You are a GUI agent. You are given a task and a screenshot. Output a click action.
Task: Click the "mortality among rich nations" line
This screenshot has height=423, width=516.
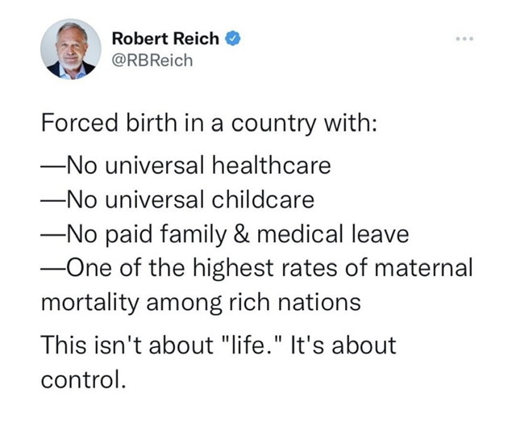coord(201,303)
